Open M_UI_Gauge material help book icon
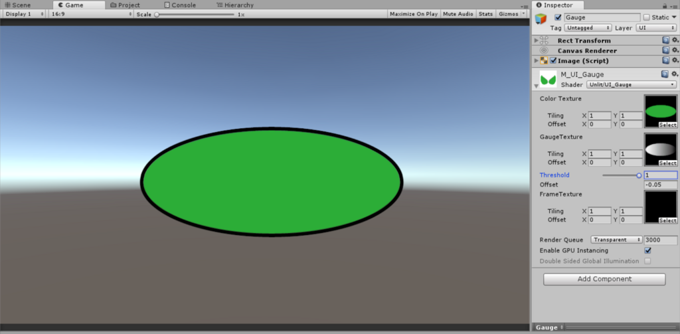Screen dimensions: 680x334 [x=665, y=74]
